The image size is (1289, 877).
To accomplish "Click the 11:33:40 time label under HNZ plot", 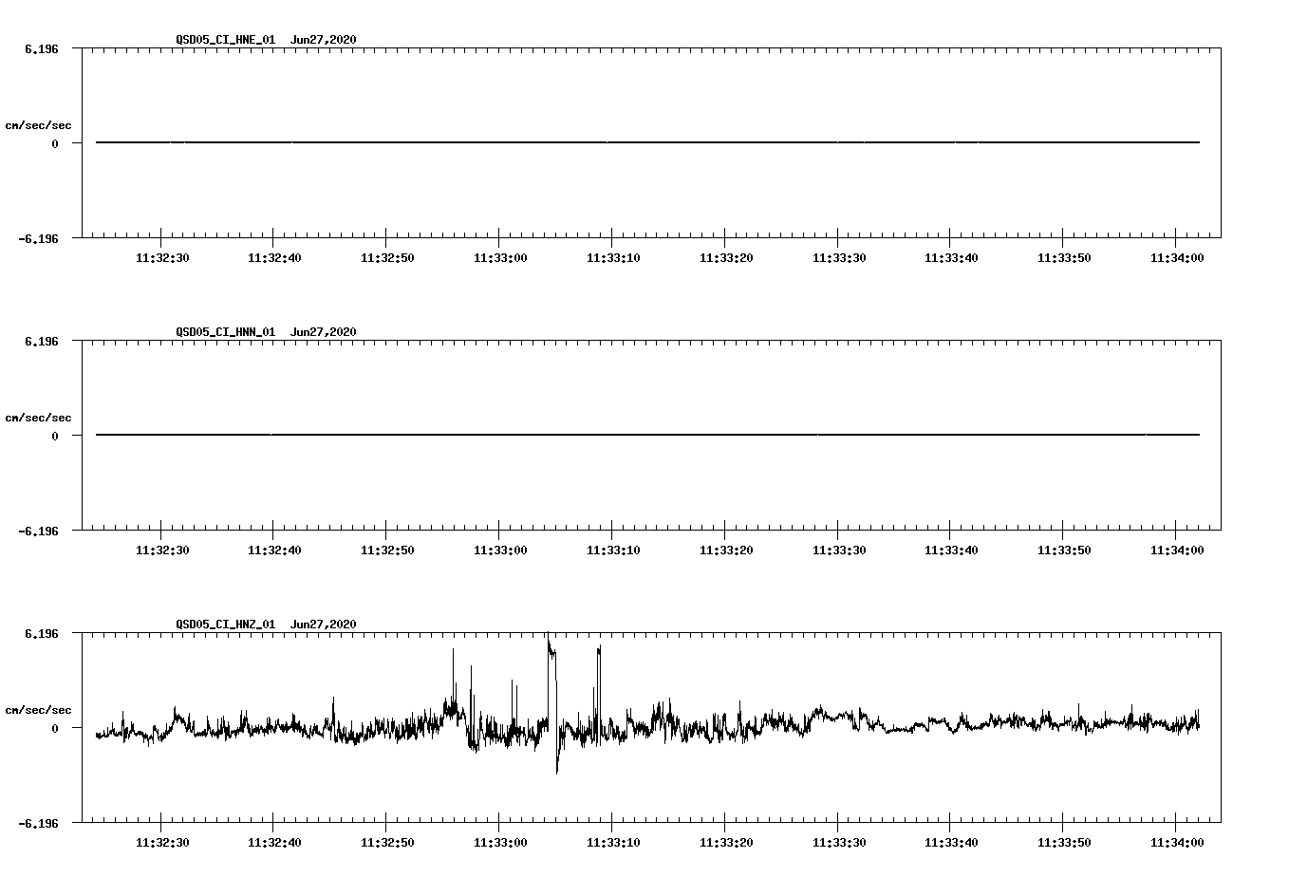I will coord(950,843).
